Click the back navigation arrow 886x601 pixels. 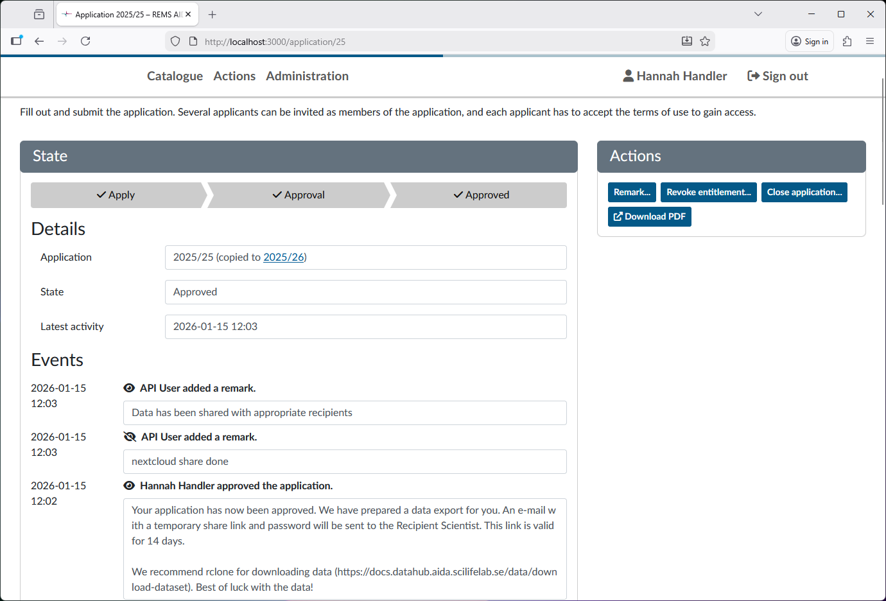pos(39,40)
